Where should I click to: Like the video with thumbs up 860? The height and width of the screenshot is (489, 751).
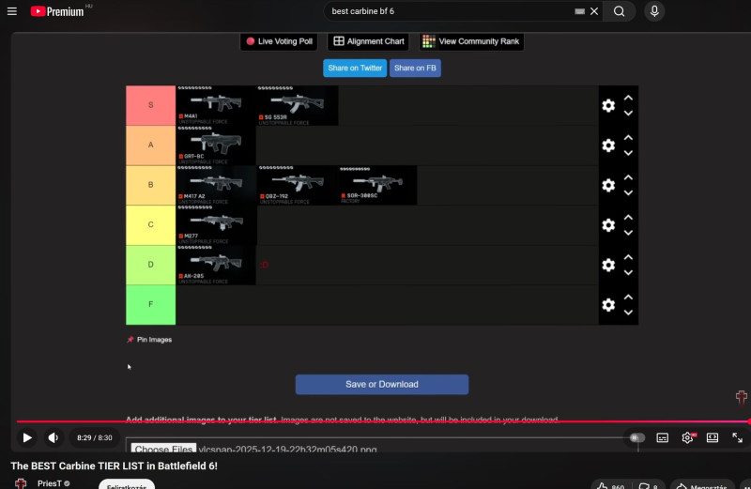pyautogui.click(x=611, y=486)
